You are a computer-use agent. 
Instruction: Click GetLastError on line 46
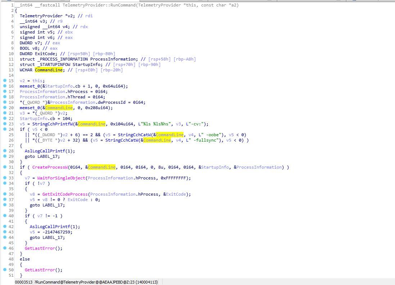40,249
